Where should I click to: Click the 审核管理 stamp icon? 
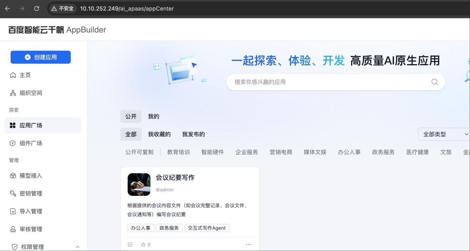tap(13, 229)
